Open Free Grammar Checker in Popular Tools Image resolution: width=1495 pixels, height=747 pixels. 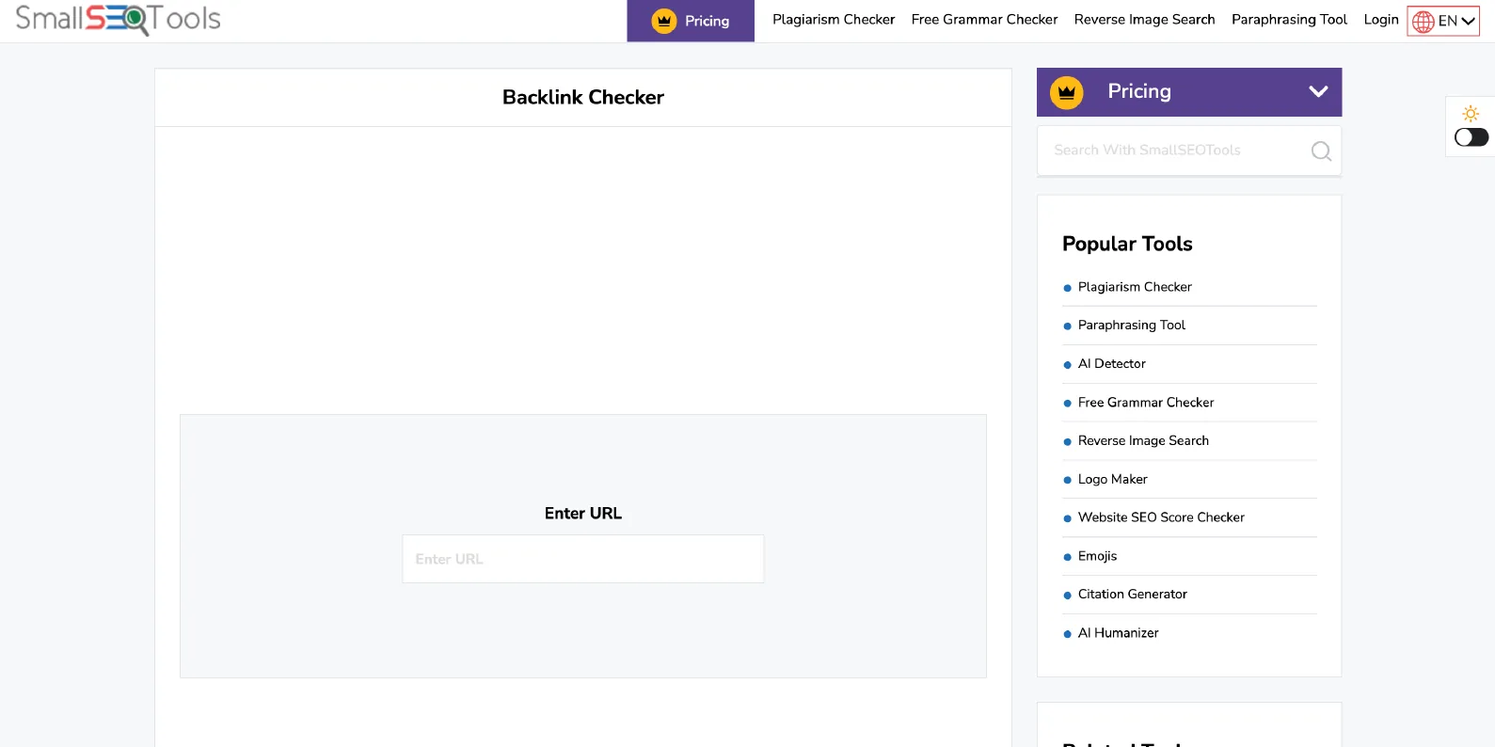coord(1146,403)
